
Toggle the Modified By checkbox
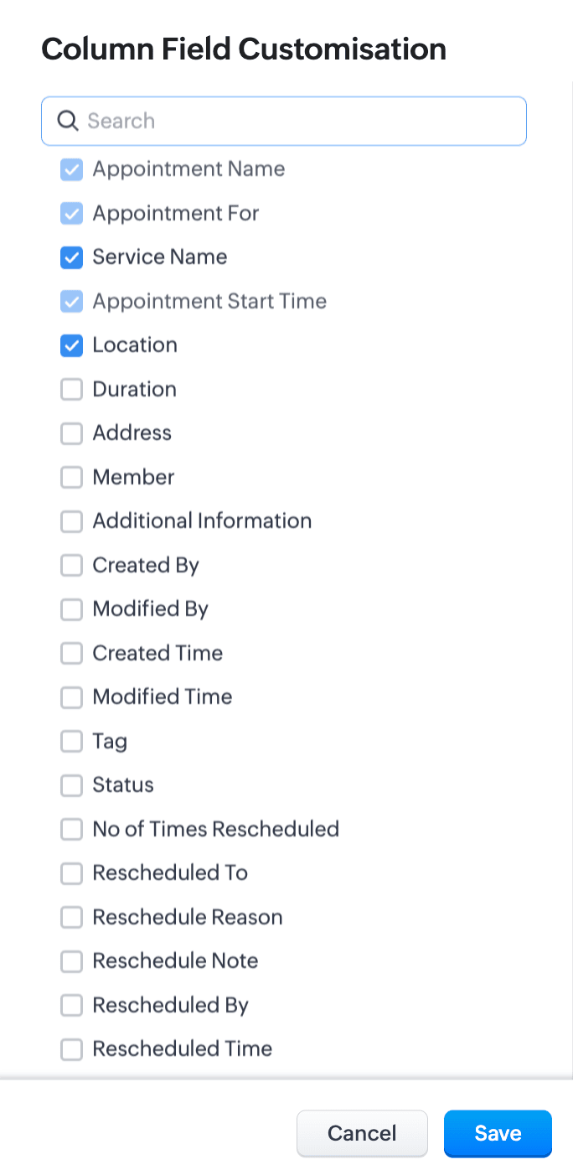(x=72, y=609)
